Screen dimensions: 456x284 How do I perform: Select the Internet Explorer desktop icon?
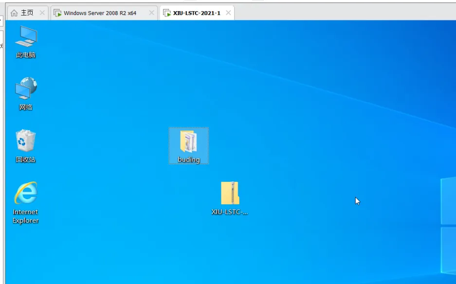(26, 202)
